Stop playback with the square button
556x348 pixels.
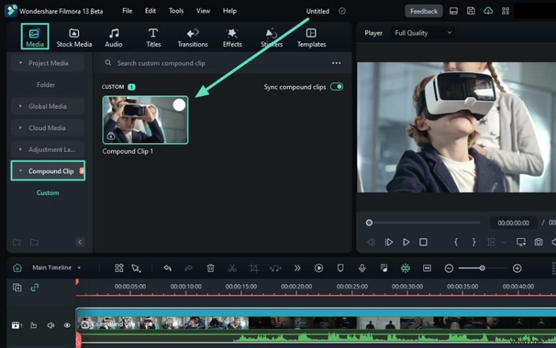coord(423,242)
